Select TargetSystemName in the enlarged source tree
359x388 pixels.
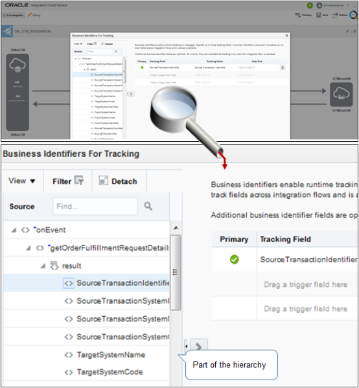pos(111,355)
